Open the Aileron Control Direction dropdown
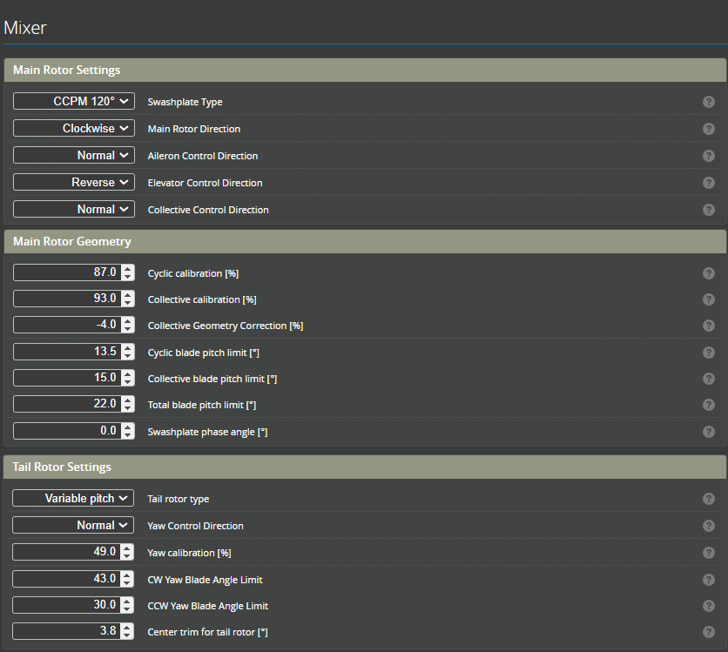728x652 pixels. tap(74, 155)
